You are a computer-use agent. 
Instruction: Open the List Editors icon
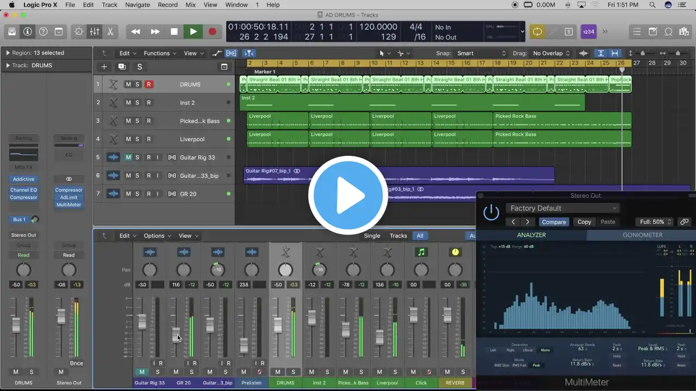point(637,31)
